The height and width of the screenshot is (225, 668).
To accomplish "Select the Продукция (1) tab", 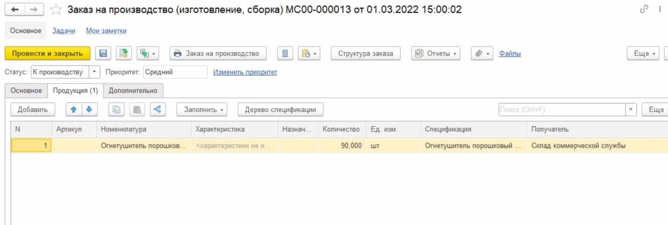I will [75, 90].
